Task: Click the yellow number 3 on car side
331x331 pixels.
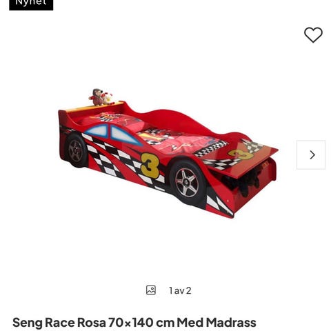Action: pos(150,165)
